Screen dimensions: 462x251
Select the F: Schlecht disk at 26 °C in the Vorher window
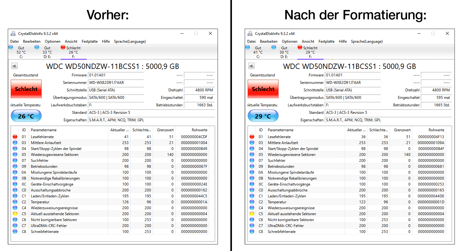[73, 52]
